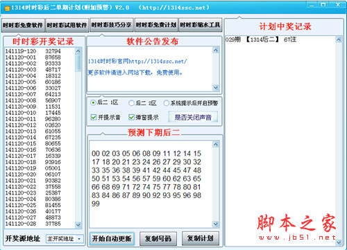Click the 复制号码 button

(x=158, y=238)
